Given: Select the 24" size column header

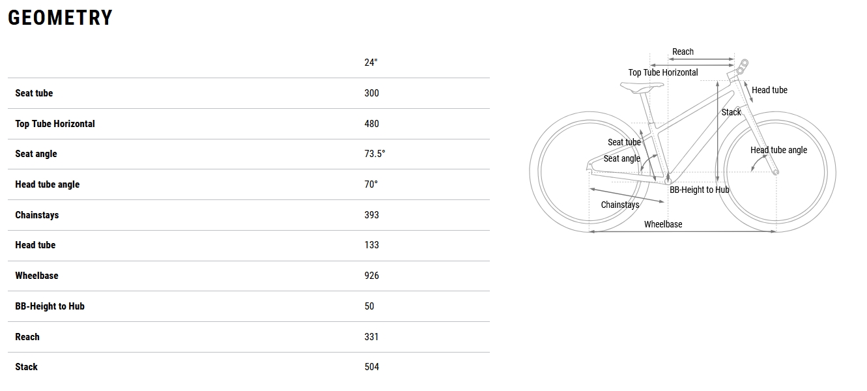Looking at the screenshot, I should tap(371, 63).
